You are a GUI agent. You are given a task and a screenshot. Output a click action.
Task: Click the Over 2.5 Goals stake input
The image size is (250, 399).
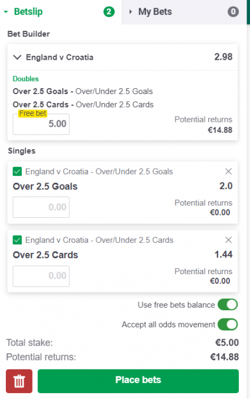point(41,207)
